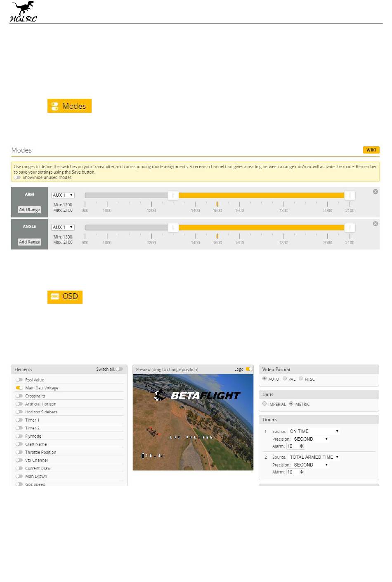Screen dimensions: 392x582
Task: Open the ANGLE AUX channel dropdown
Action: 63,227
